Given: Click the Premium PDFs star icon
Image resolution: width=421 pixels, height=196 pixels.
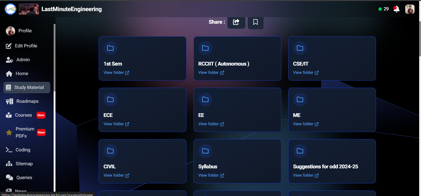Looking at the screenshot, I should click(x=9, y=133).
